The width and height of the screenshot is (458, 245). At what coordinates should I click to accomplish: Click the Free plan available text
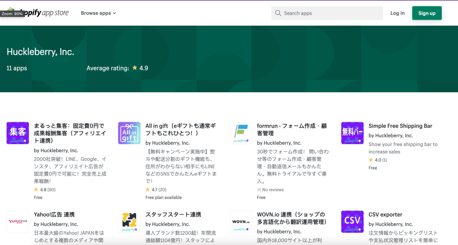[x=164, y=198]
